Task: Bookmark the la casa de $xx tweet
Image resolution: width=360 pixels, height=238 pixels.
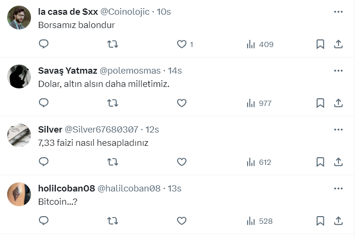Action: [x=320, y=44]
